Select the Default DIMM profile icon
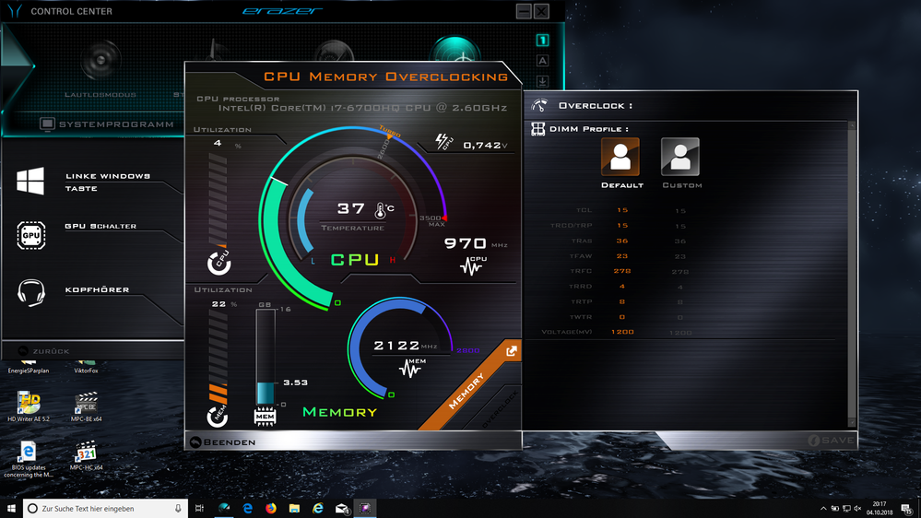The width and height of the screenshot is (921, 518). point(620,158)
